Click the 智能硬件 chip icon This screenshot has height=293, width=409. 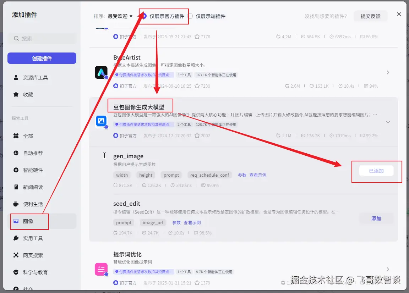pos(16,170)
